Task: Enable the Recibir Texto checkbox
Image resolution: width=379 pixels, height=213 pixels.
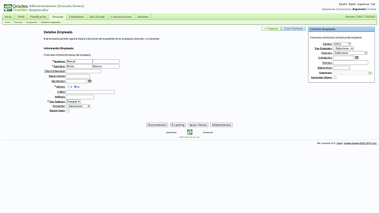Action: coord(68,111)
